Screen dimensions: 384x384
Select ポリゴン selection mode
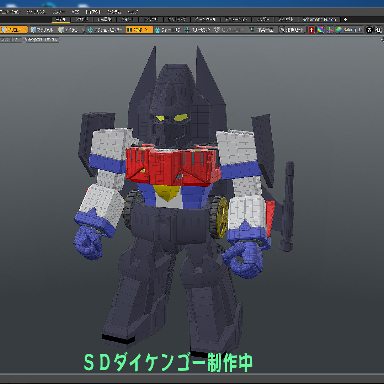point(14,30)
